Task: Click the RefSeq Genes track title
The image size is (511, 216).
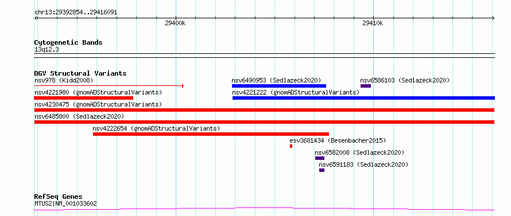Action: pos(59,197)
